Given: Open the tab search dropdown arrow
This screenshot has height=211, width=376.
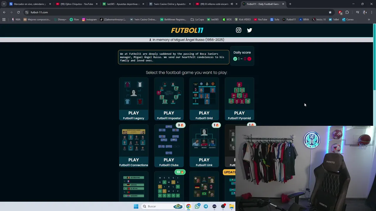Looking at the screenshot, I should pos(4,4).
